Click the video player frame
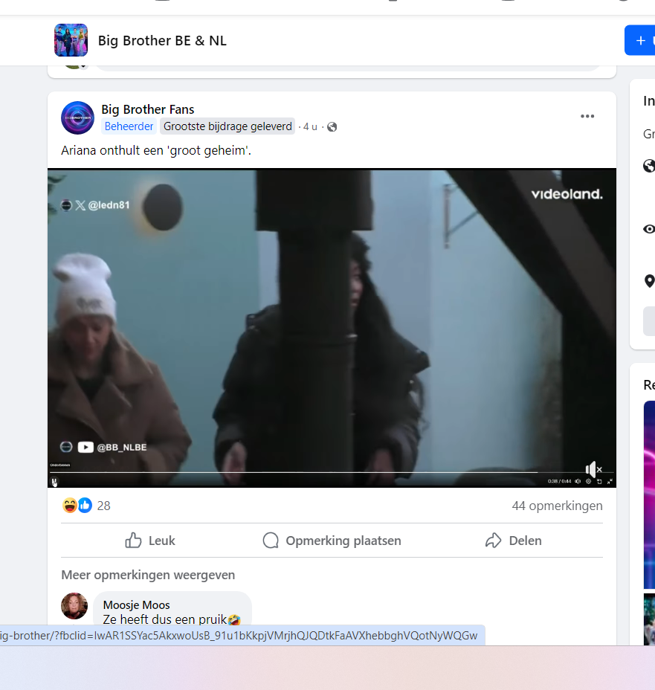Screen dimensions: 655x690 332,328
